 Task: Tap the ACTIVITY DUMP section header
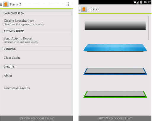coord(37,31)
